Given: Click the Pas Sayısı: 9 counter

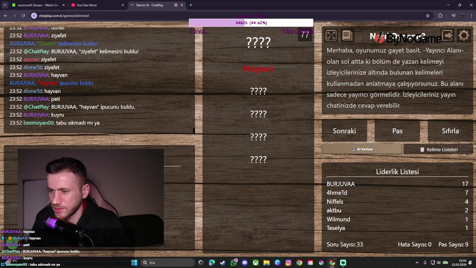Looking at the screenshot, I should (x=453, y=245).
